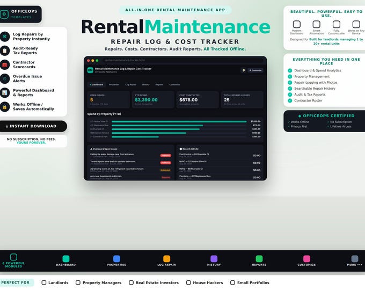
Task: Click the longest $1,050.00 spend bar
Action: [179, 121]
